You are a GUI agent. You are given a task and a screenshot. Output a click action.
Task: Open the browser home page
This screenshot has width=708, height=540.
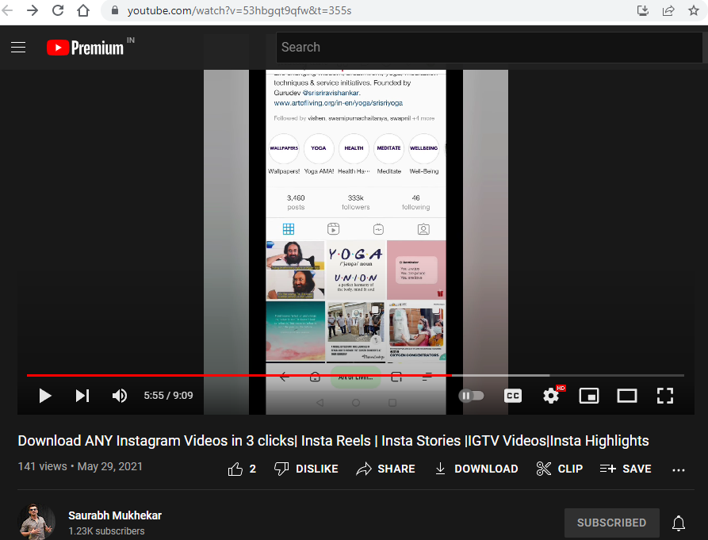click(83, 10)
